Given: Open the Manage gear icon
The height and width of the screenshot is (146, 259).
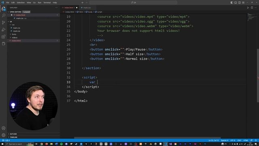Looking at the screenshot, I should 4,135.
